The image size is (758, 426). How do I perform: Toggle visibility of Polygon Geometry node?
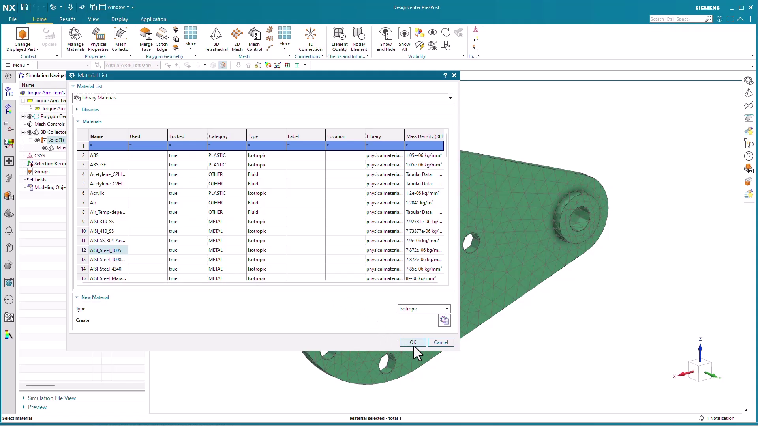30,116
